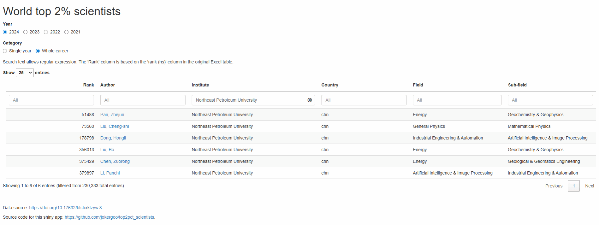Open Chen, Zuorong author profile link
The height and width of the screenshot is (225, 599).
(115, 161)
